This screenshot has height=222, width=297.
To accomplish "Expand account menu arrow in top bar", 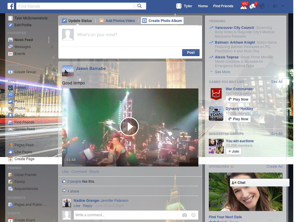I will coord(283,6).
